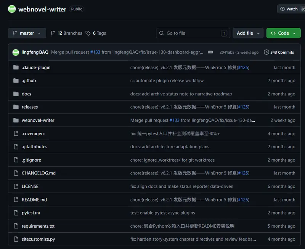The height and width of the screenshot is (249, 305).
Task: Open the .github folder
Action: [x=29, y=81]
